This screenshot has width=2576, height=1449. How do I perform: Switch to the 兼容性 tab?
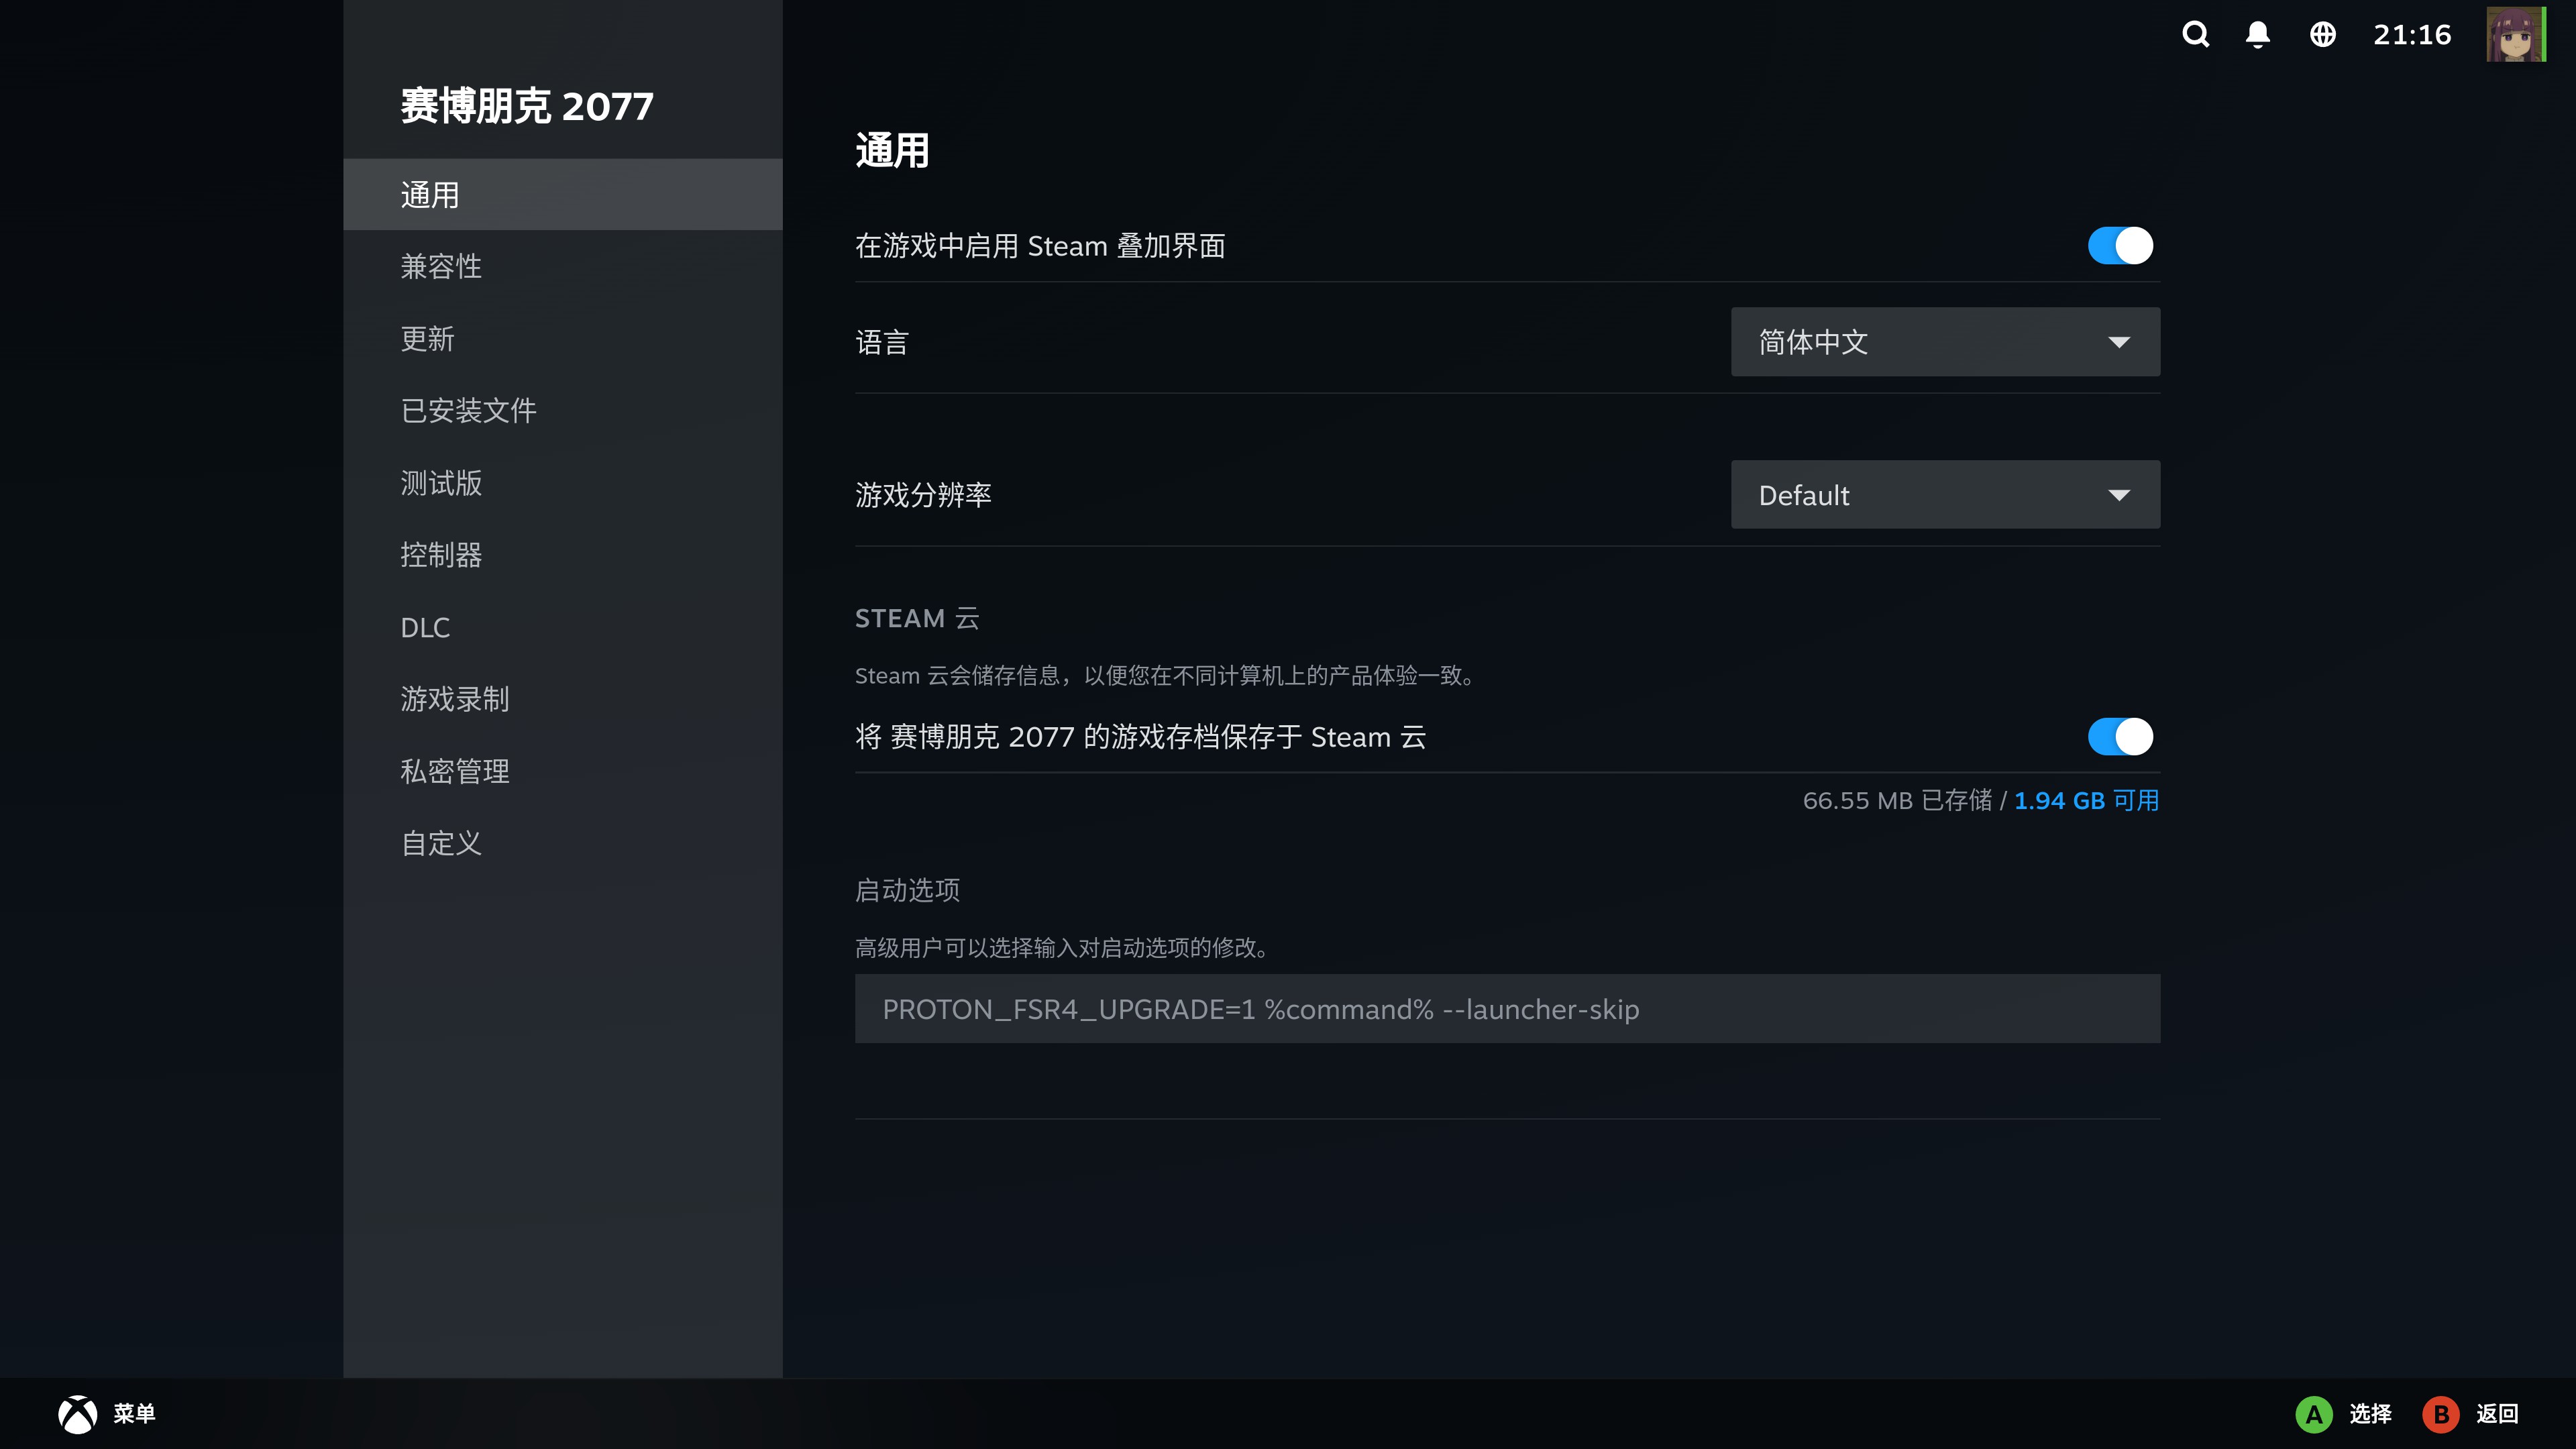441,267
